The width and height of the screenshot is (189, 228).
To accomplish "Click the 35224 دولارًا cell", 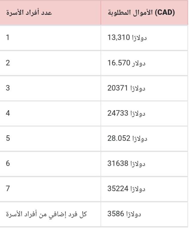I will click(x=145, y=189).
